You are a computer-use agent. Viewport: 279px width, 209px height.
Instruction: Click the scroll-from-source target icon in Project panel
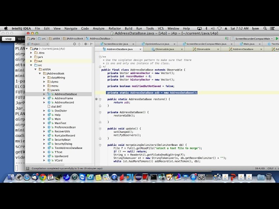pos(75,44)
